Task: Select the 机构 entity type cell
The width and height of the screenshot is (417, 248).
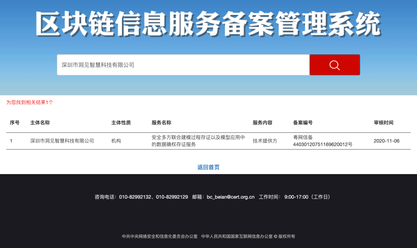Action: [116, 141]
